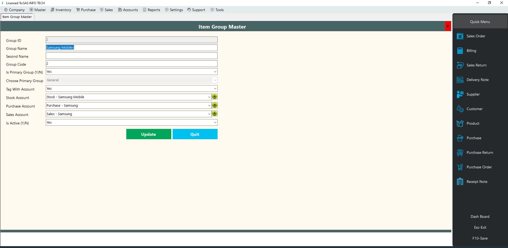
Task: Open the Sales menu
Action: tap(106, 10)
